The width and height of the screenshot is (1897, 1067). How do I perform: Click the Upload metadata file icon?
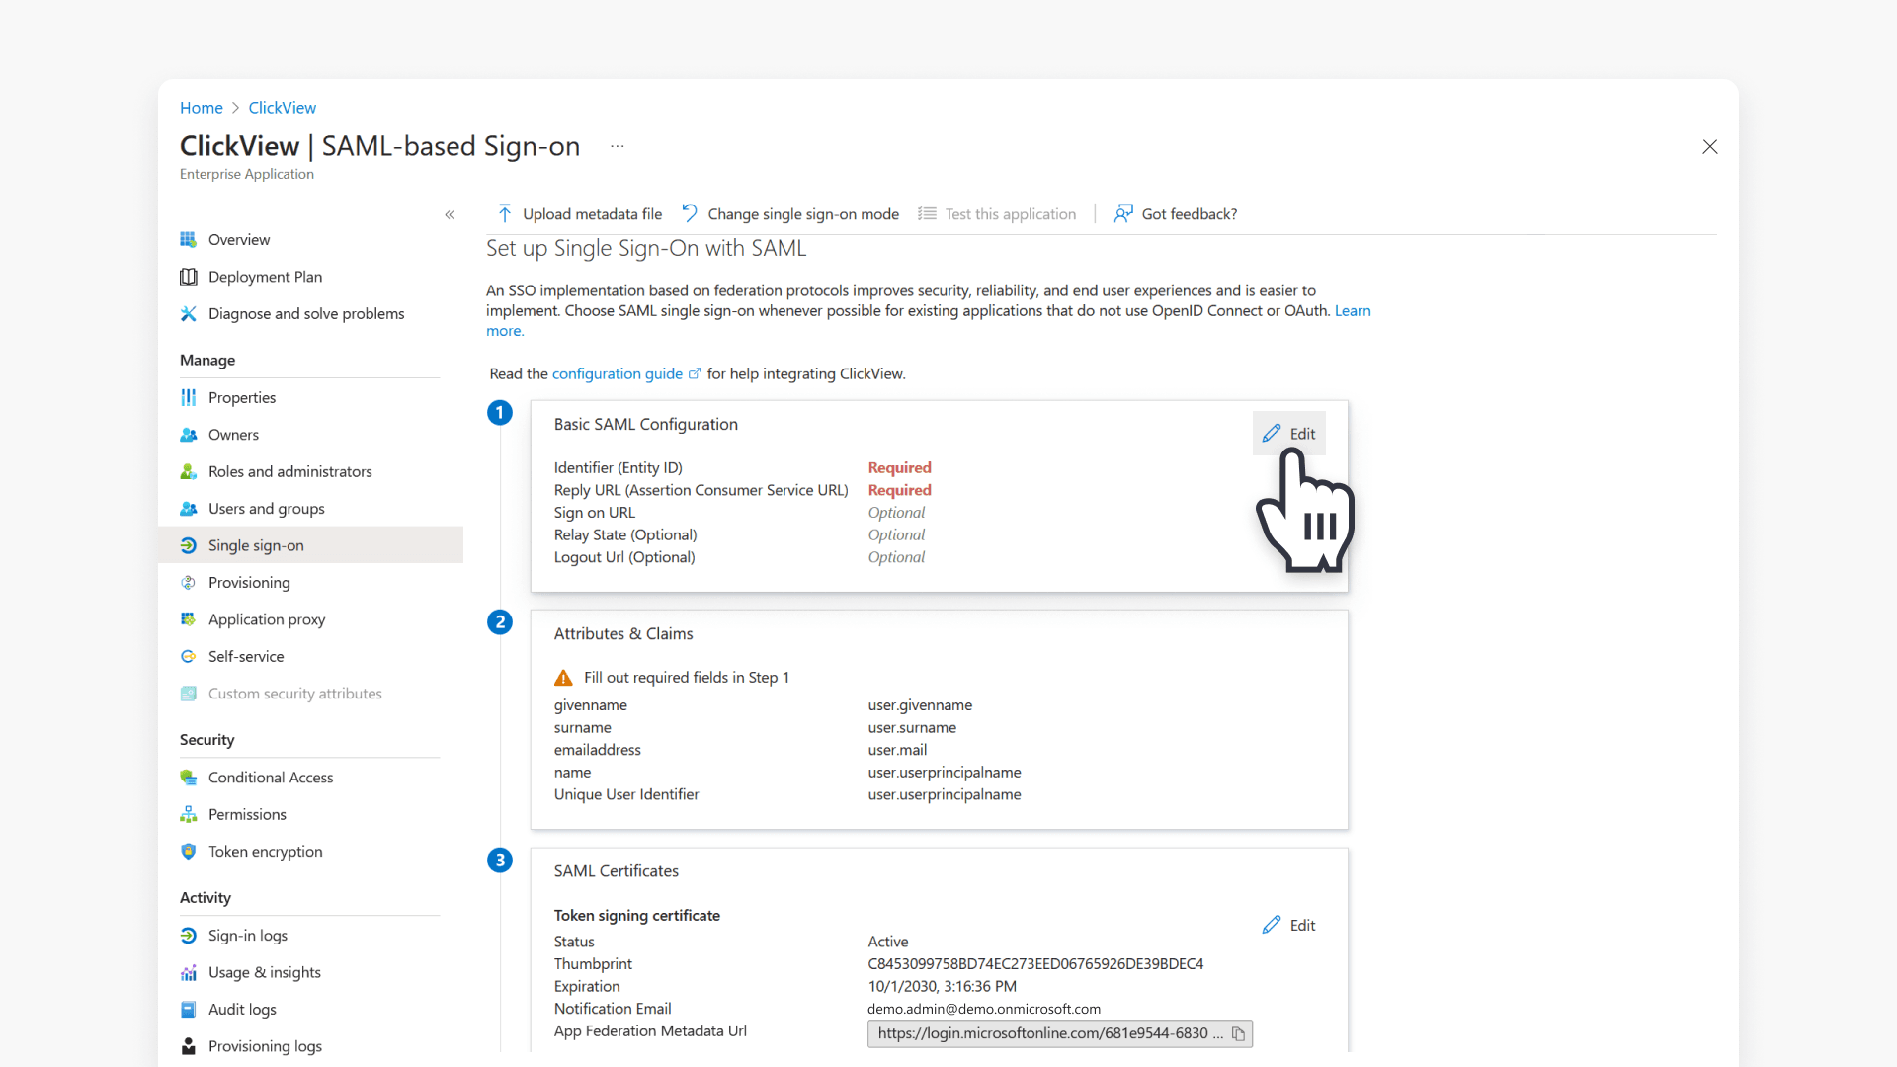[504, 213]
